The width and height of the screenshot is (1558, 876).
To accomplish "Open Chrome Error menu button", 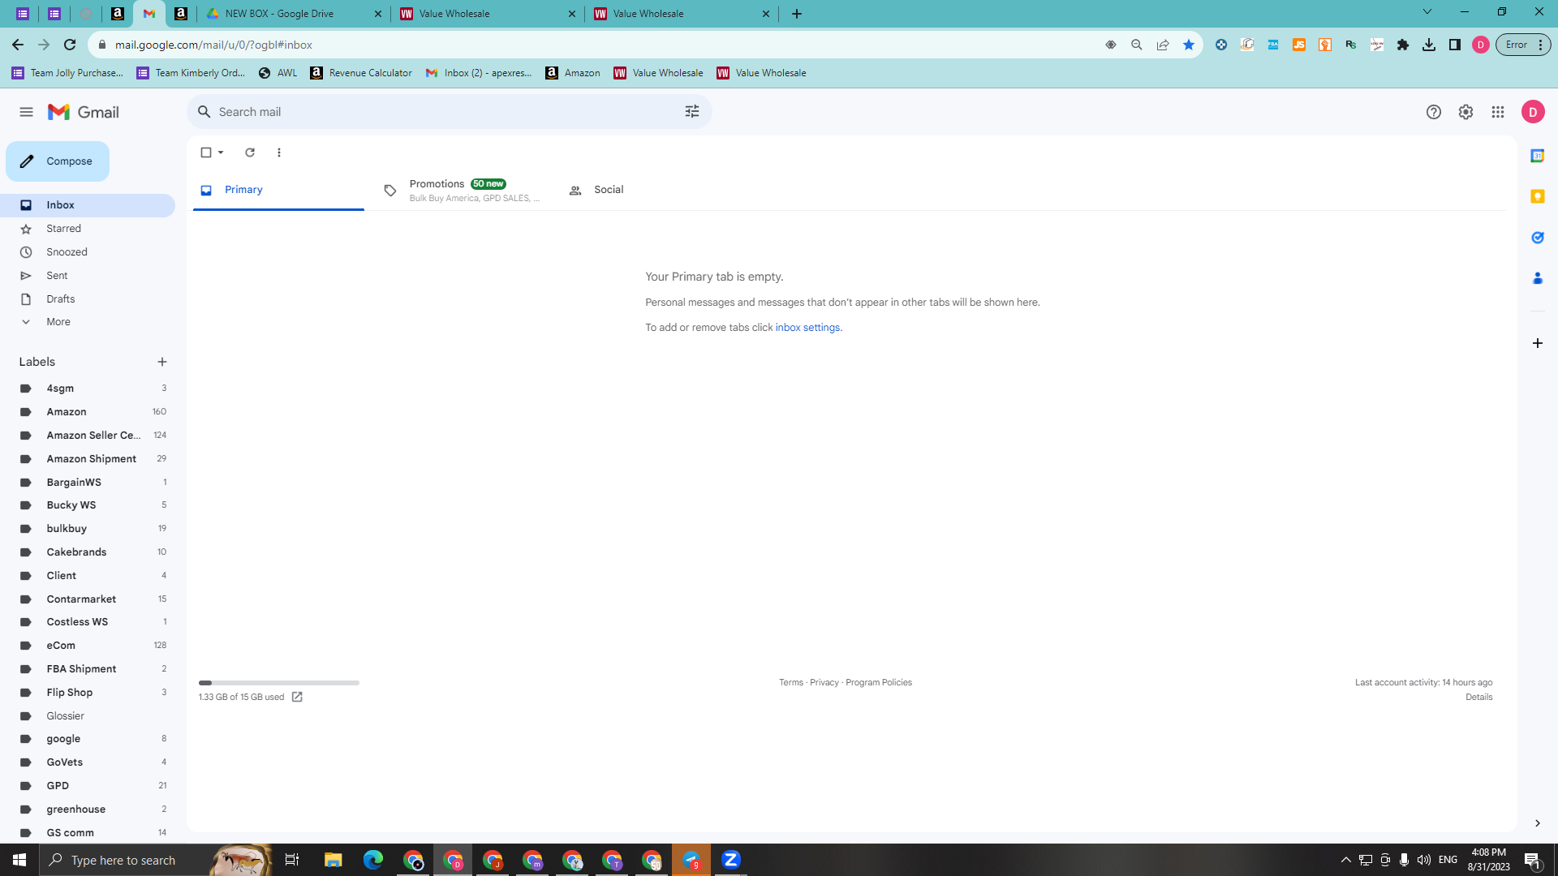I will click(x=1524, y=45).
